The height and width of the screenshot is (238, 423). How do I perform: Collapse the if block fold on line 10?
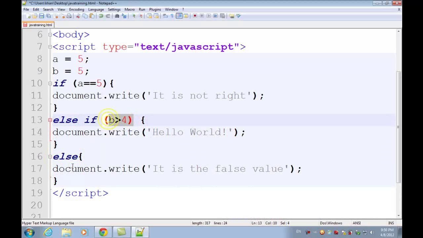pos(50,83)
